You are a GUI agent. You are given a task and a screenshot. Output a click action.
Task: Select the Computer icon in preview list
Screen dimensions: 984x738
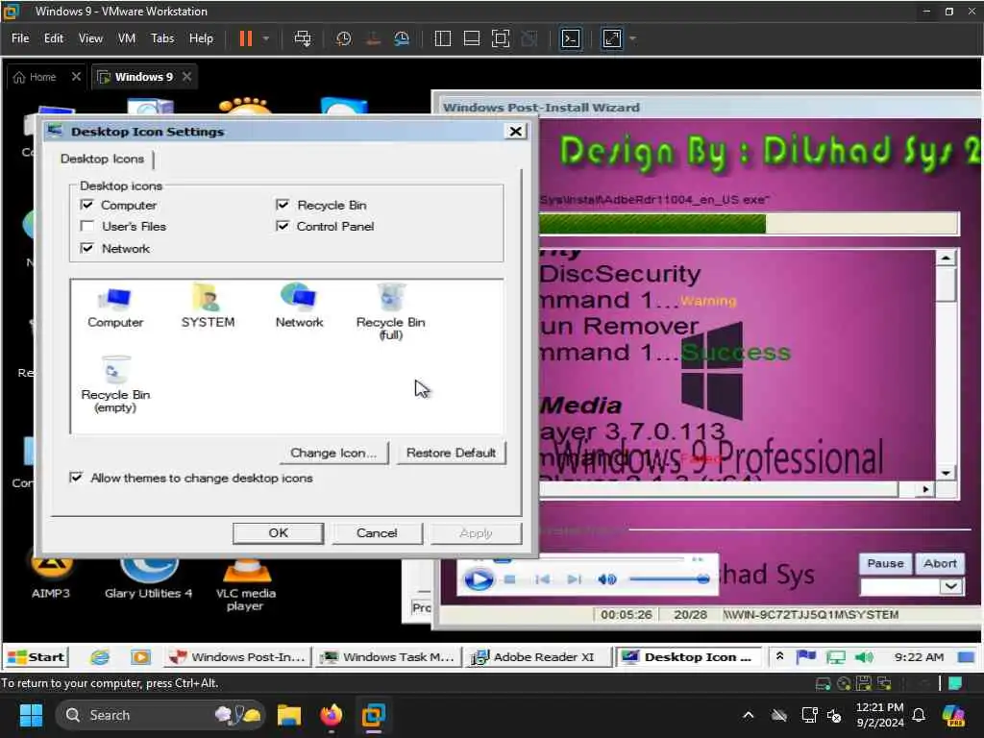coord(115,307)
